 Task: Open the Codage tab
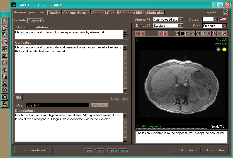tap(98, 13)
